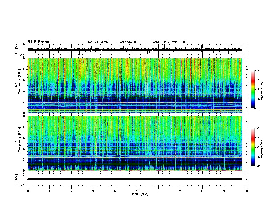Click tick label "5" on the Time axis
Image resolution: width=277 pixels, height=214 pixels.
tap(137, 191)
